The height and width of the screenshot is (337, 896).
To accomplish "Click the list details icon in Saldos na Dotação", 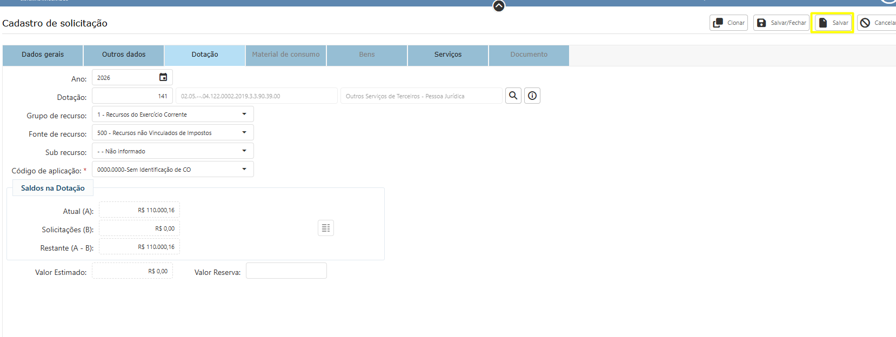I will click(x=326, y=228).
